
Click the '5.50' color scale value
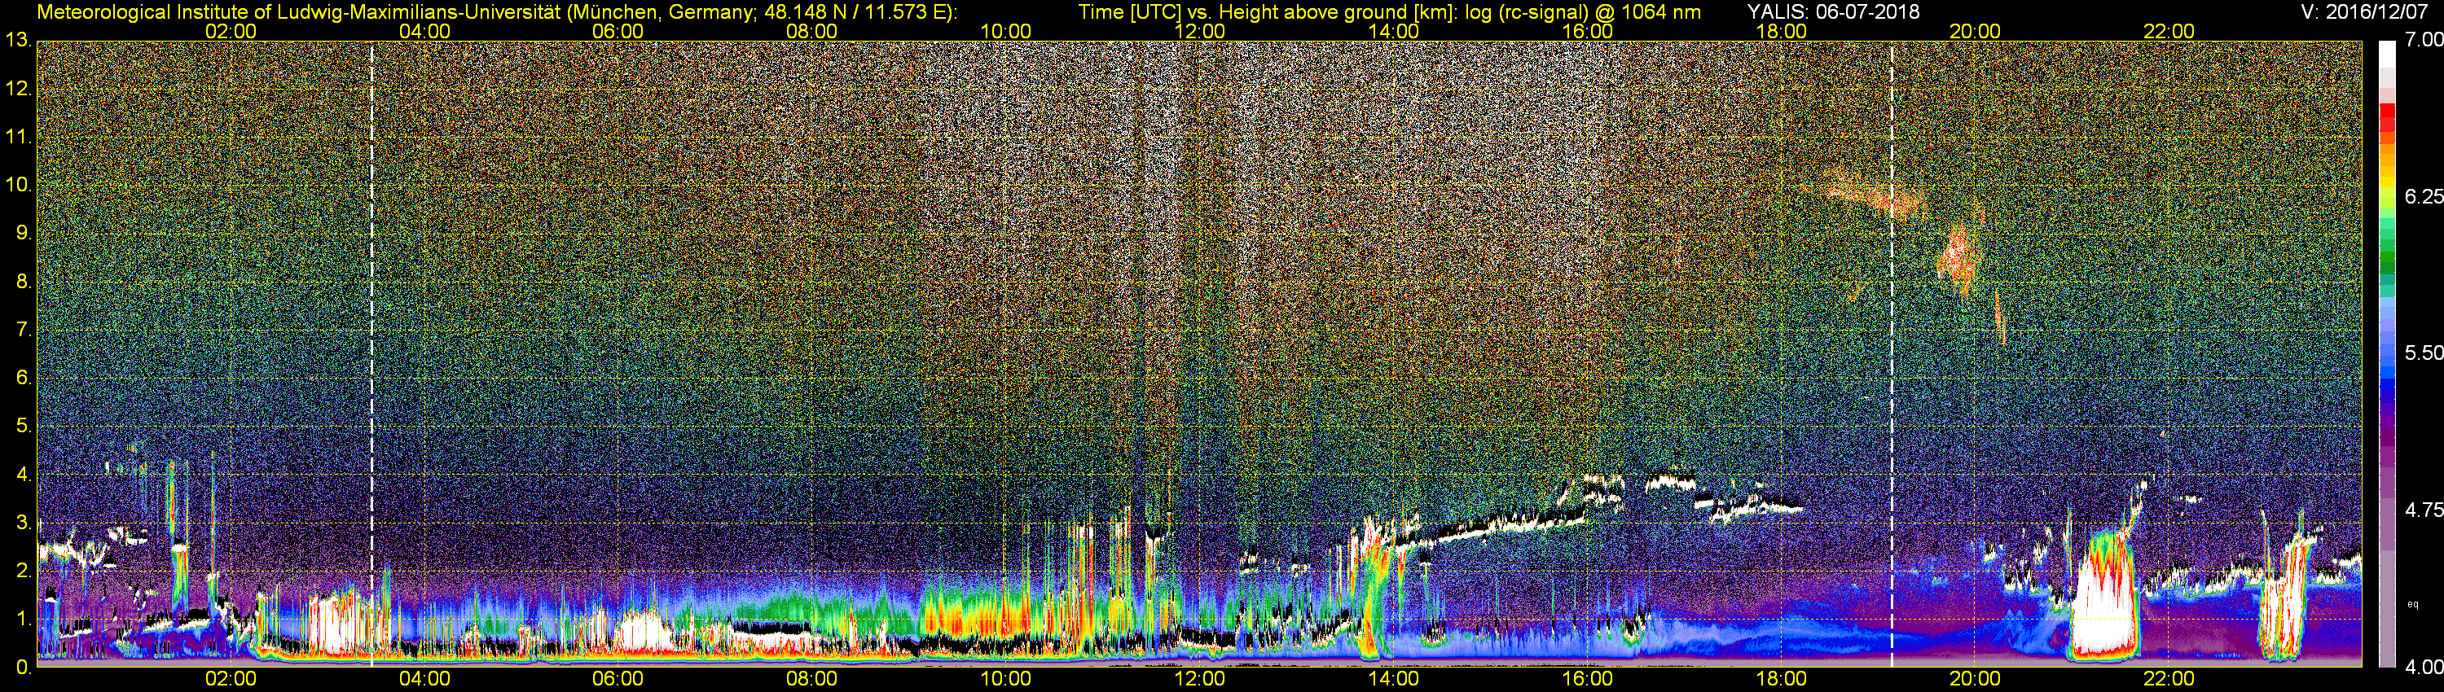2423,353
